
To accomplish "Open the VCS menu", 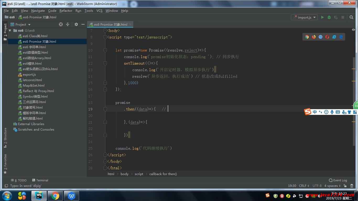I will pos(99,11).
